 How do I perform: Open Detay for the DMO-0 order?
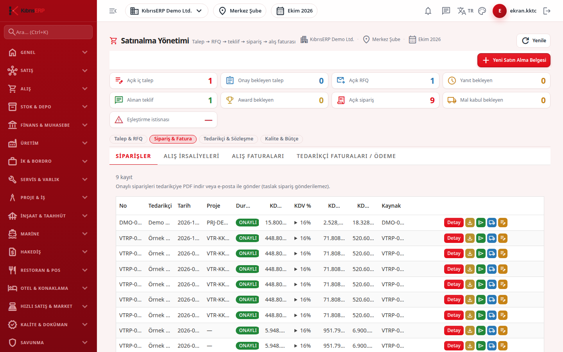(454, 223)
